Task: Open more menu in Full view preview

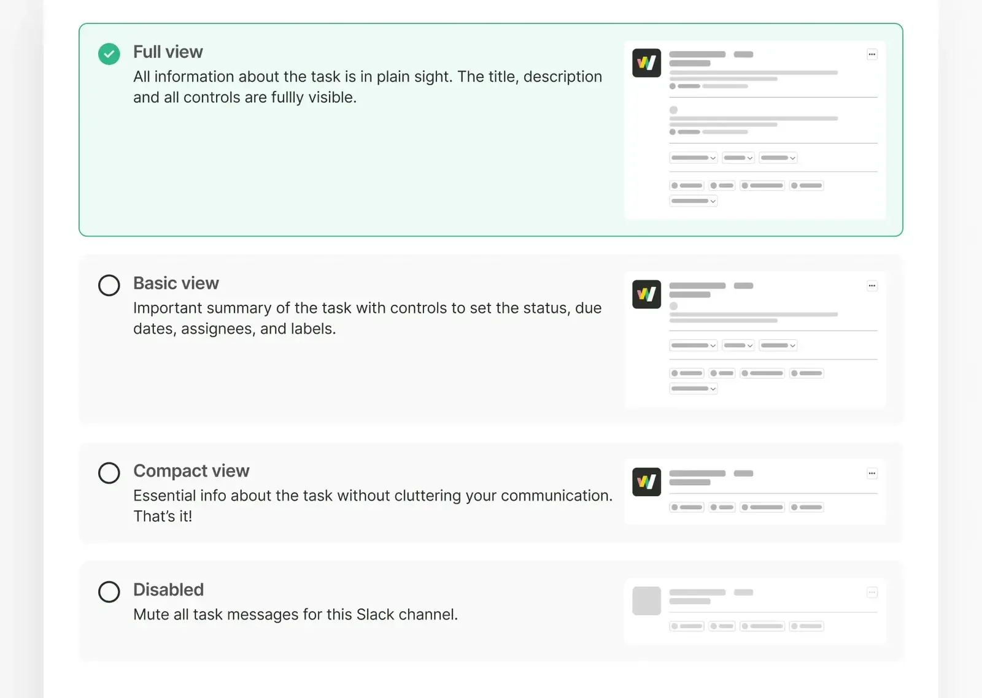Action: pos(872,55)
